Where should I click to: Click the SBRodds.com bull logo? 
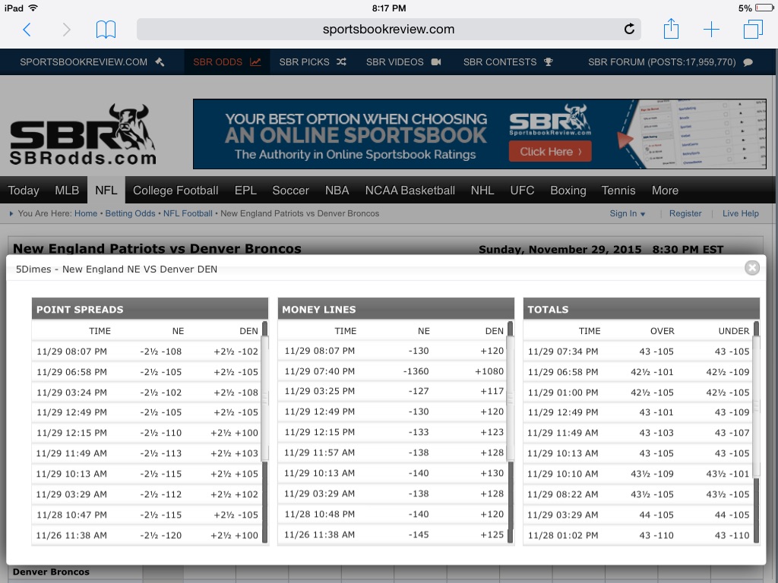pos(83,134)
